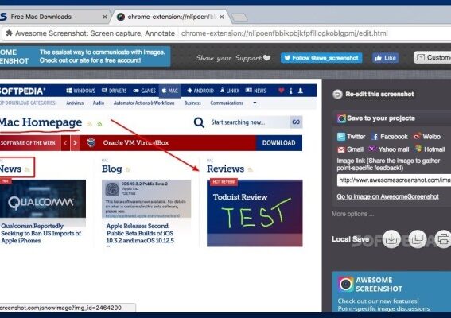Open the Todoist Review thumbnail
Screen dimensions: 451x318
[x=255, y=213]
